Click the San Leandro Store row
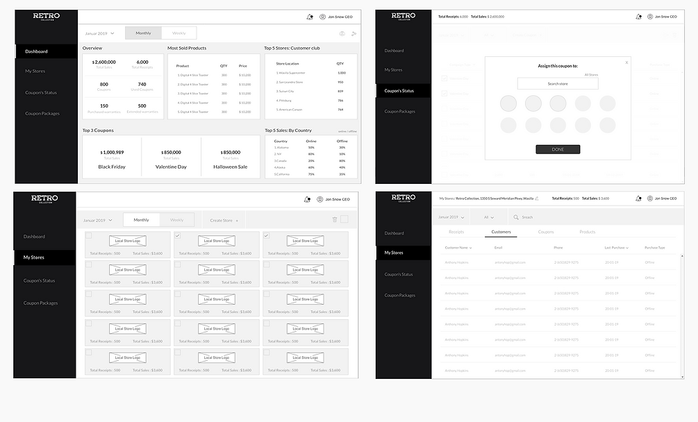The height and width of the screenshot is (422, 698). (x=310, y=83)
